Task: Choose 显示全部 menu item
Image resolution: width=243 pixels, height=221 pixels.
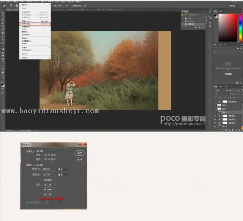Action: [x=35, y=34]
